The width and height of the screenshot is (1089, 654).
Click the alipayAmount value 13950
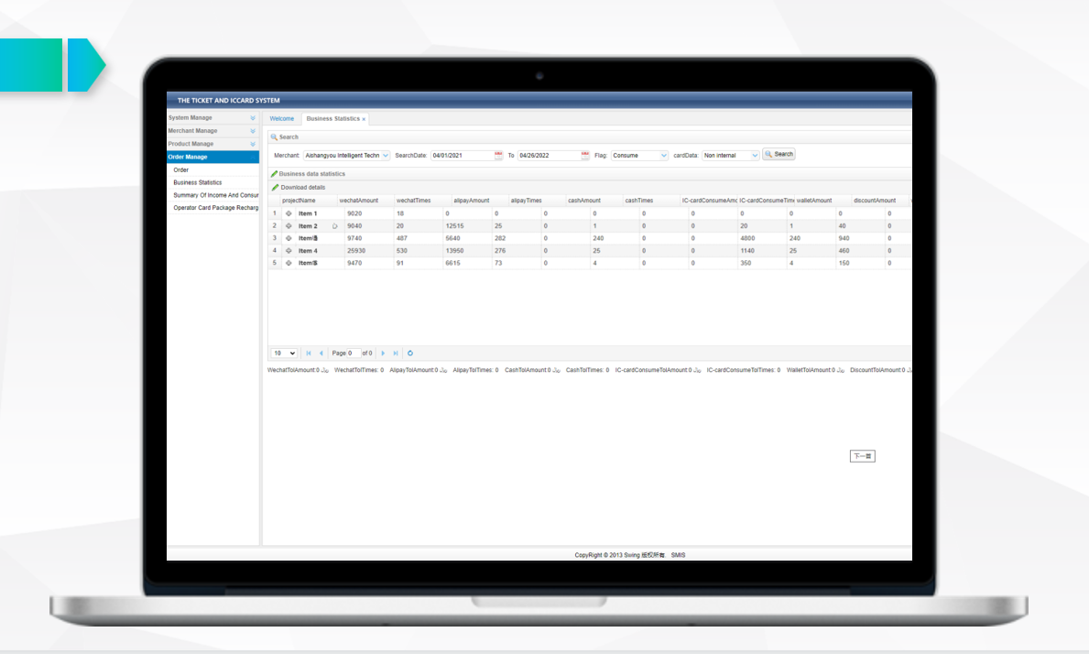(455, 251)
